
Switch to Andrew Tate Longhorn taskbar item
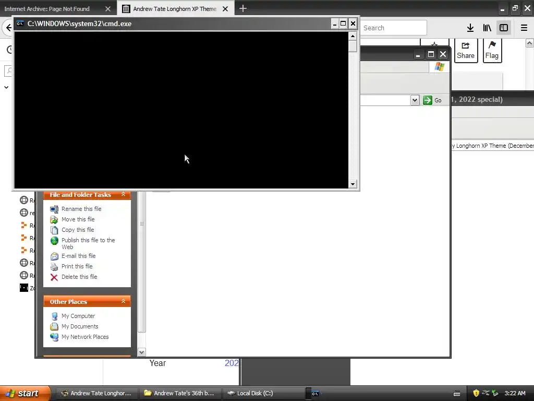coord(96,393)
